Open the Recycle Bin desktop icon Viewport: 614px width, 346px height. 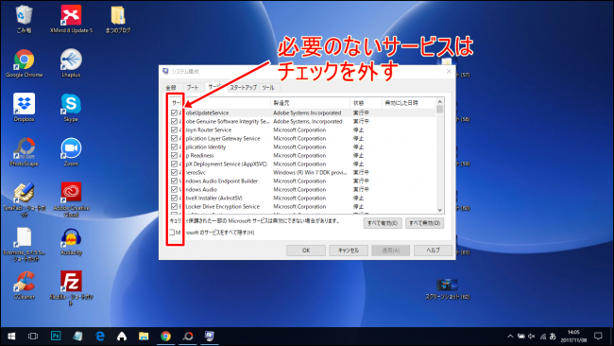pyautogui.click(x=25, y=19)
